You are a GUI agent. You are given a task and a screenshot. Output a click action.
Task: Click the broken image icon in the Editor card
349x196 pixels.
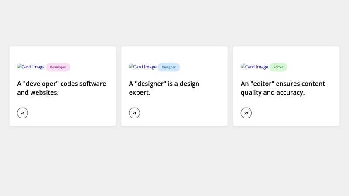(243, 67)
